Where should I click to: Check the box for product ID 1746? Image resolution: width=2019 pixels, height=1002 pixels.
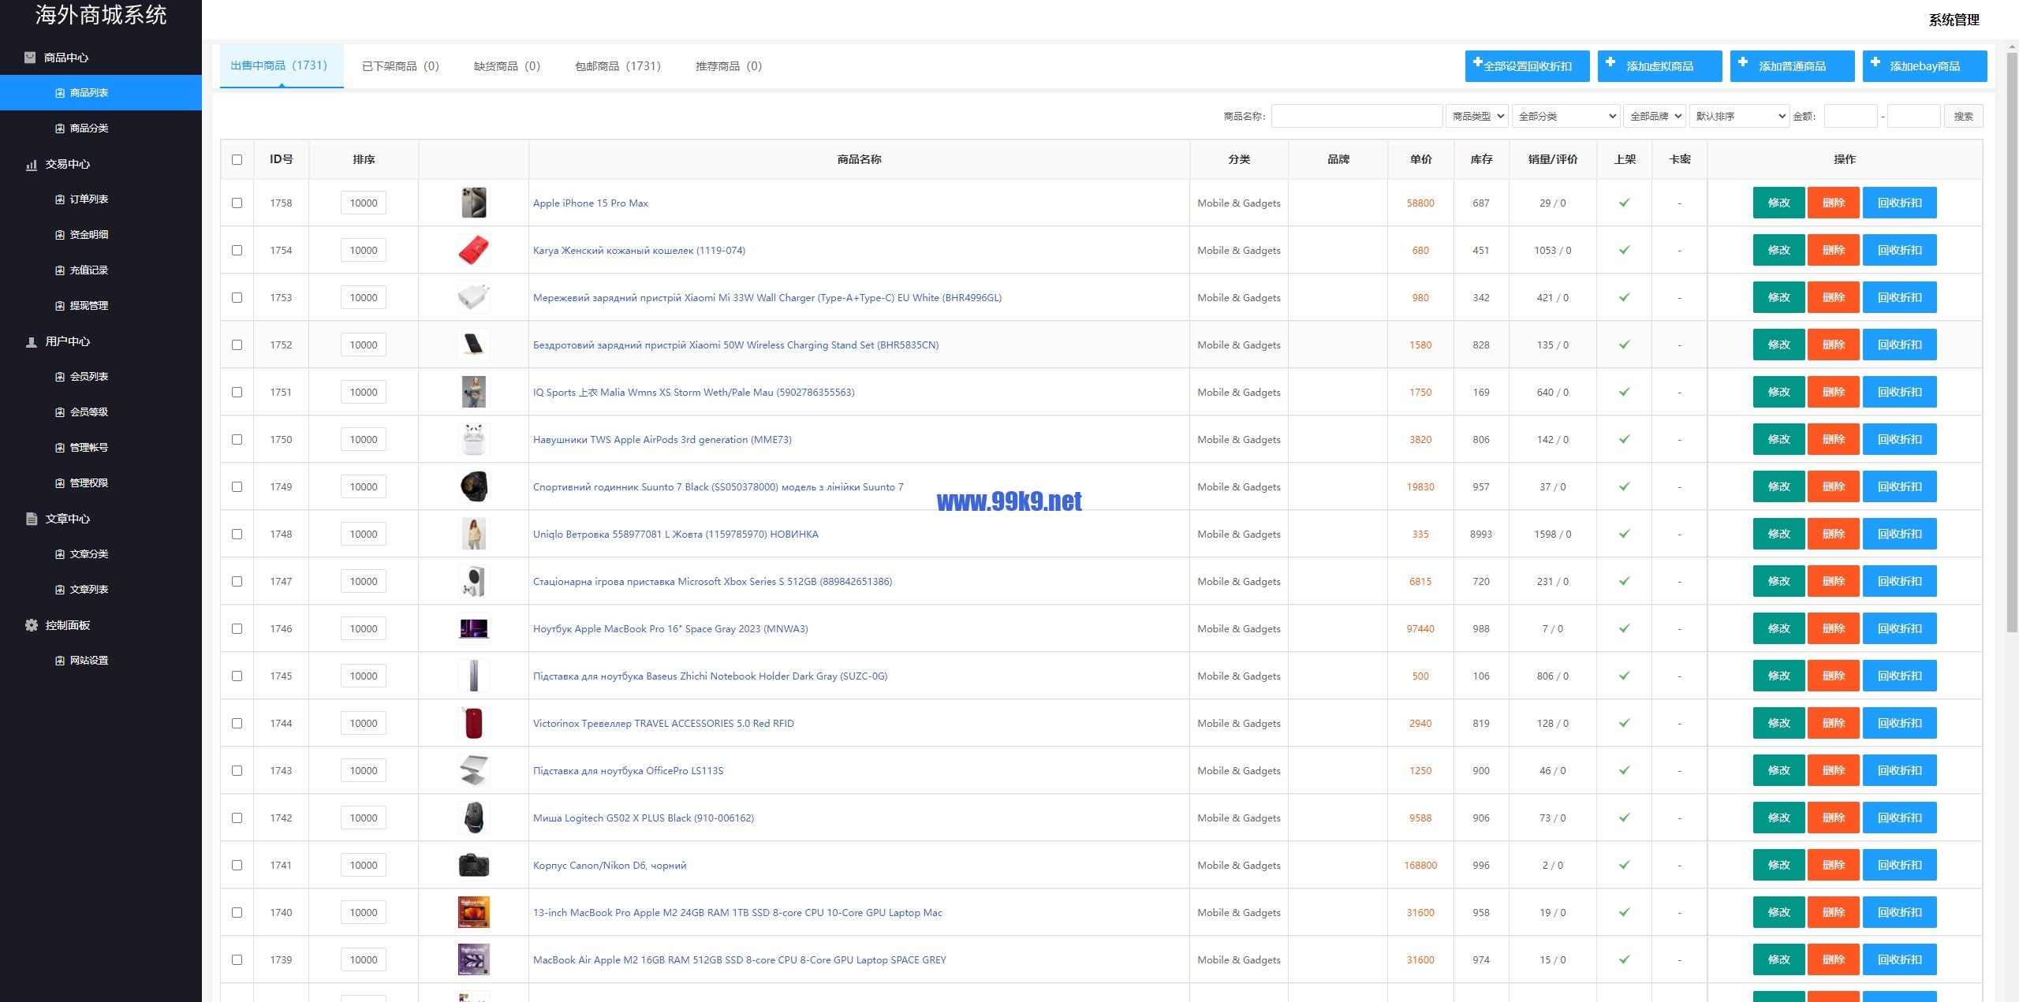point(237,628)
